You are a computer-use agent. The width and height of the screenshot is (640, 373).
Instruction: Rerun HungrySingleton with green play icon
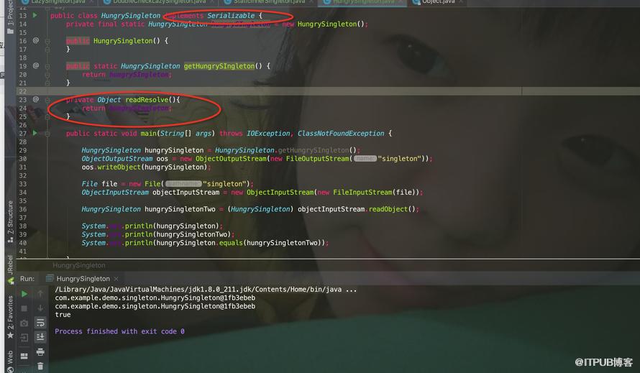[x=24, y=294]
